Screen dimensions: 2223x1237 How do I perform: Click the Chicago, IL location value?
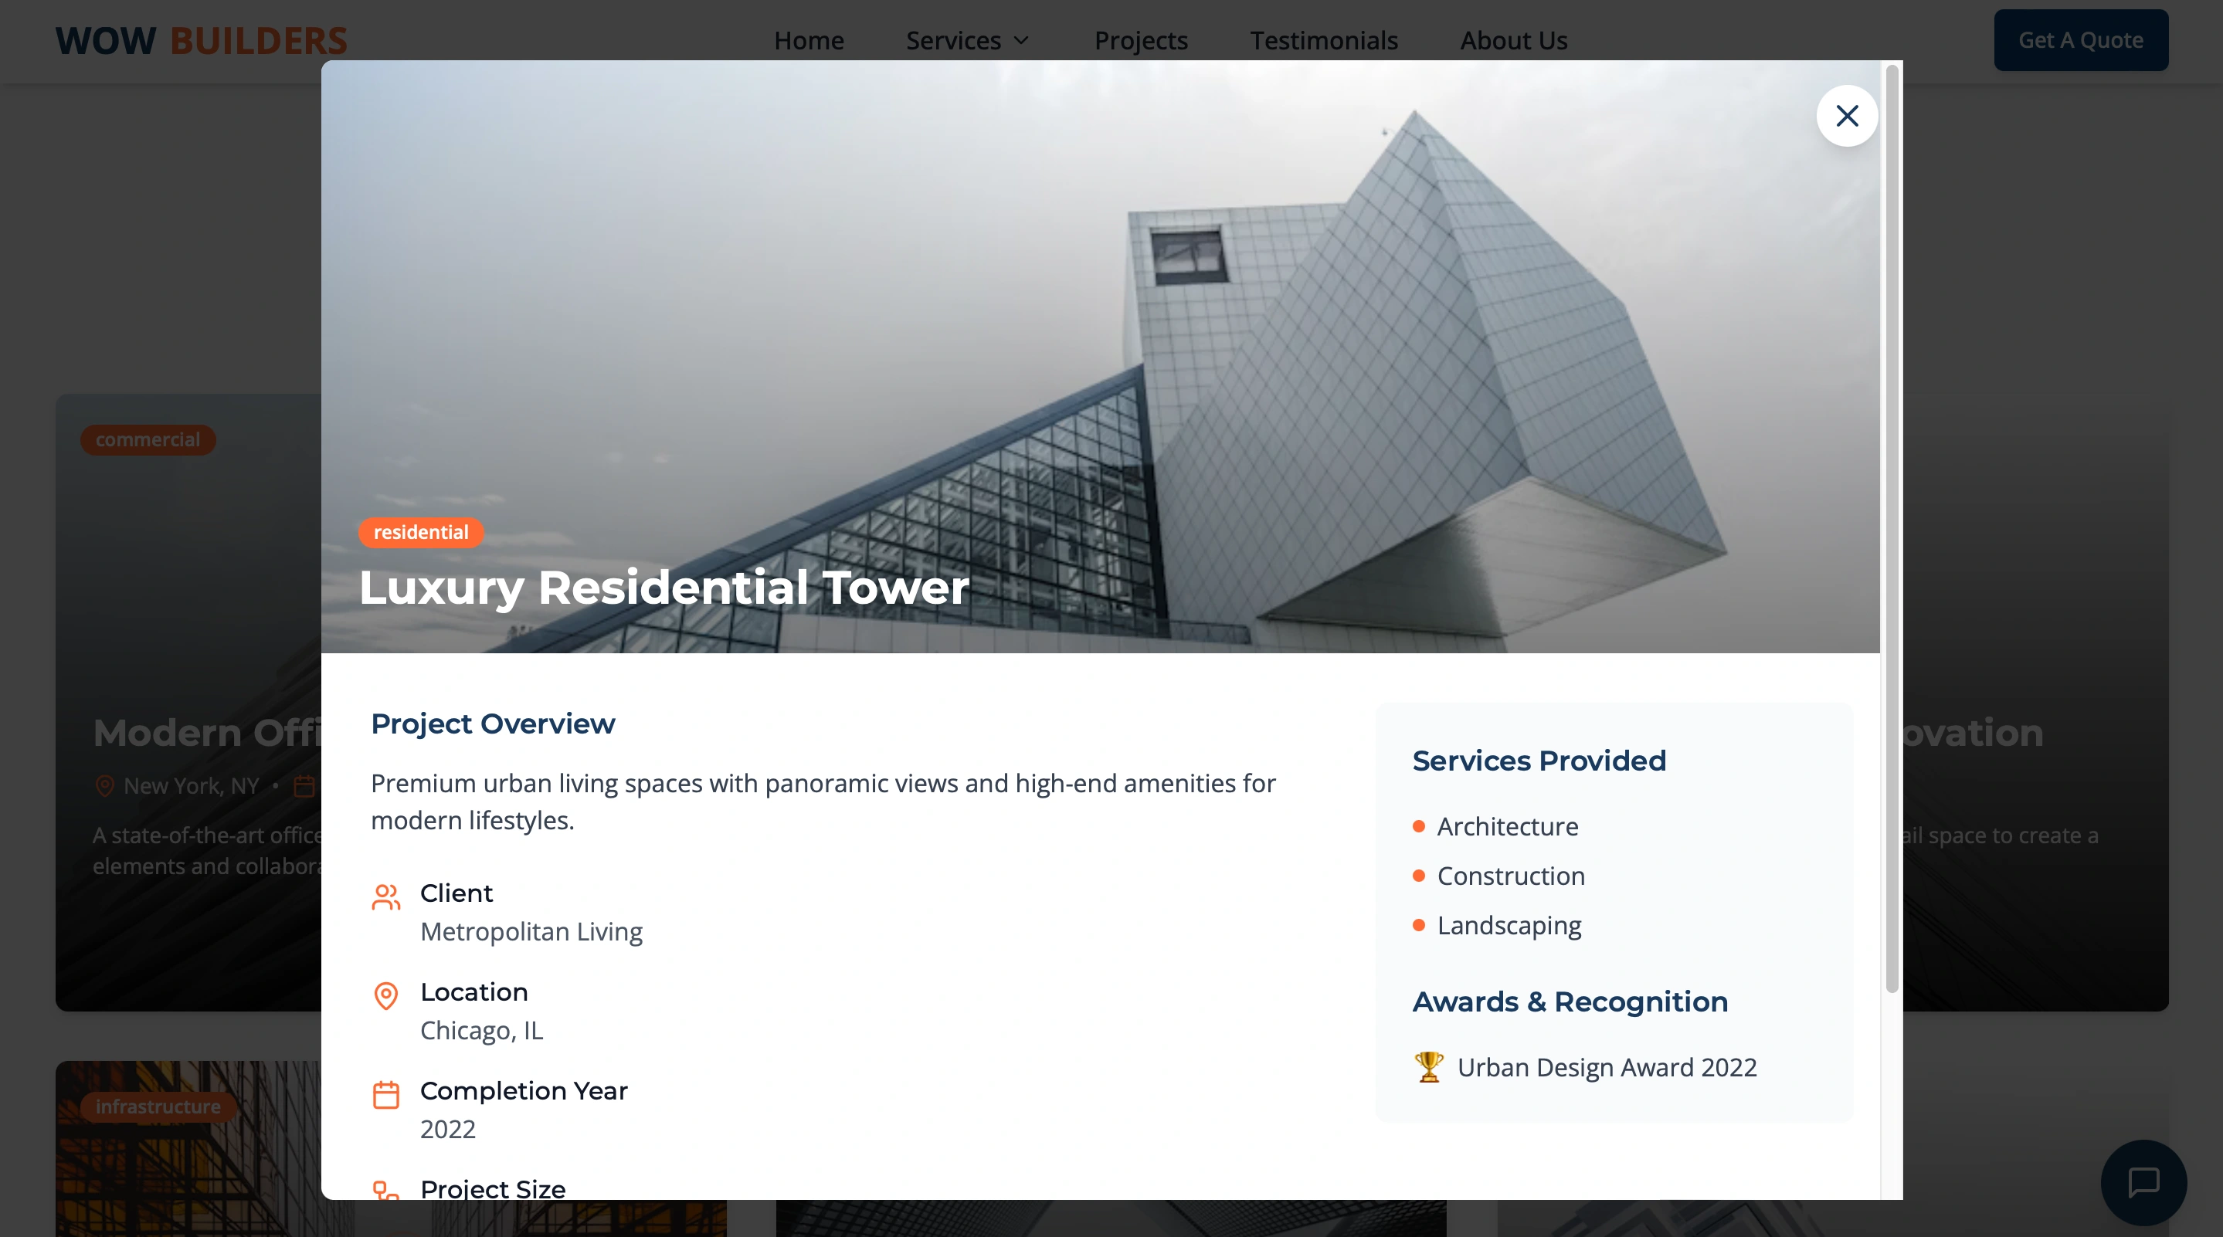[x=481, y=1030]
